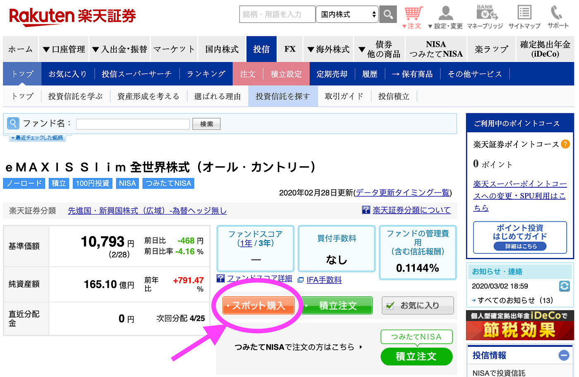Open 楽天スーパーポイントコースへの変更 link
This screenshot has width=579, height=377.
(520, 196)
